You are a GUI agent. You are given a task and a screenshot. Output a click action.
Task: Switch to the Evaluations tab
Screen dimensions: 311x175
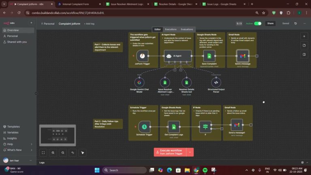[187, 29]
